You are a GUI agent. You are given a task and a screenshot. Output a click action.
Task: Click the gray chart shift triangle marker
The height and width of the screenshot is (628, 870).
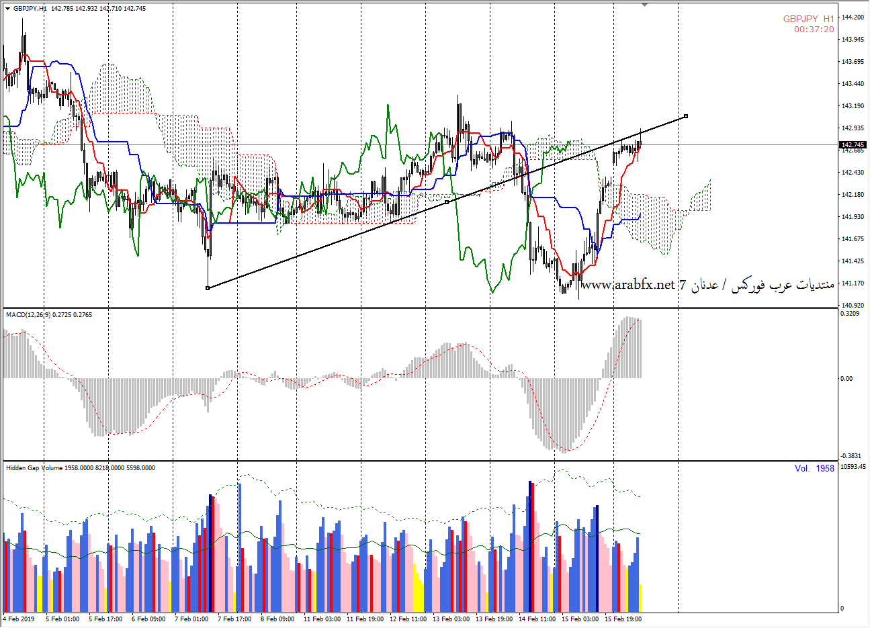point(645,5)
